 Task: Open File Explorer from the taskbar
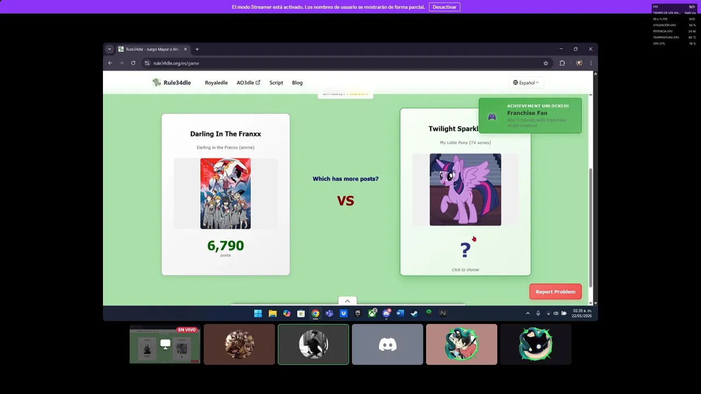[272, 314]
